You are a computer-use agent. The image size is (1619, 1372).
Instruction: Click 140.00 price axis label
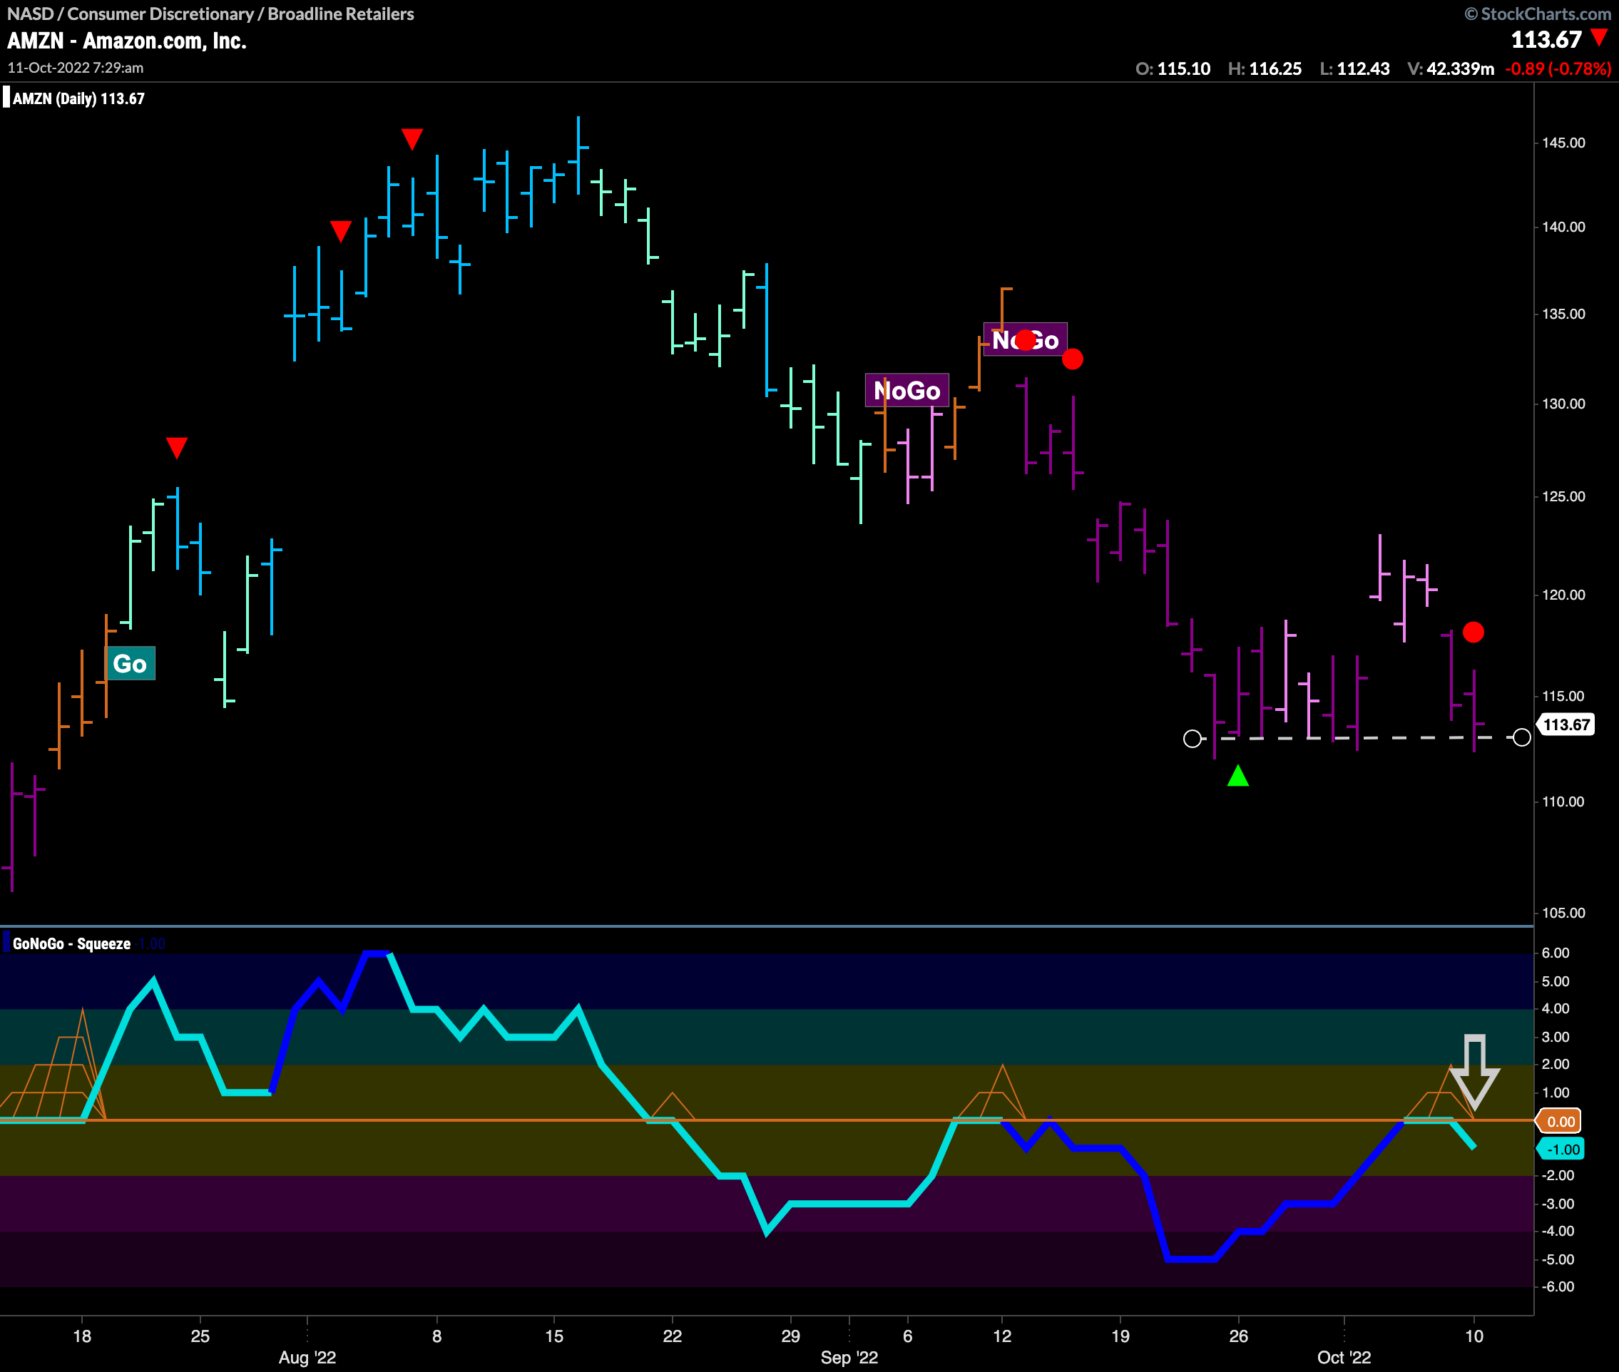click(1563, 227)
